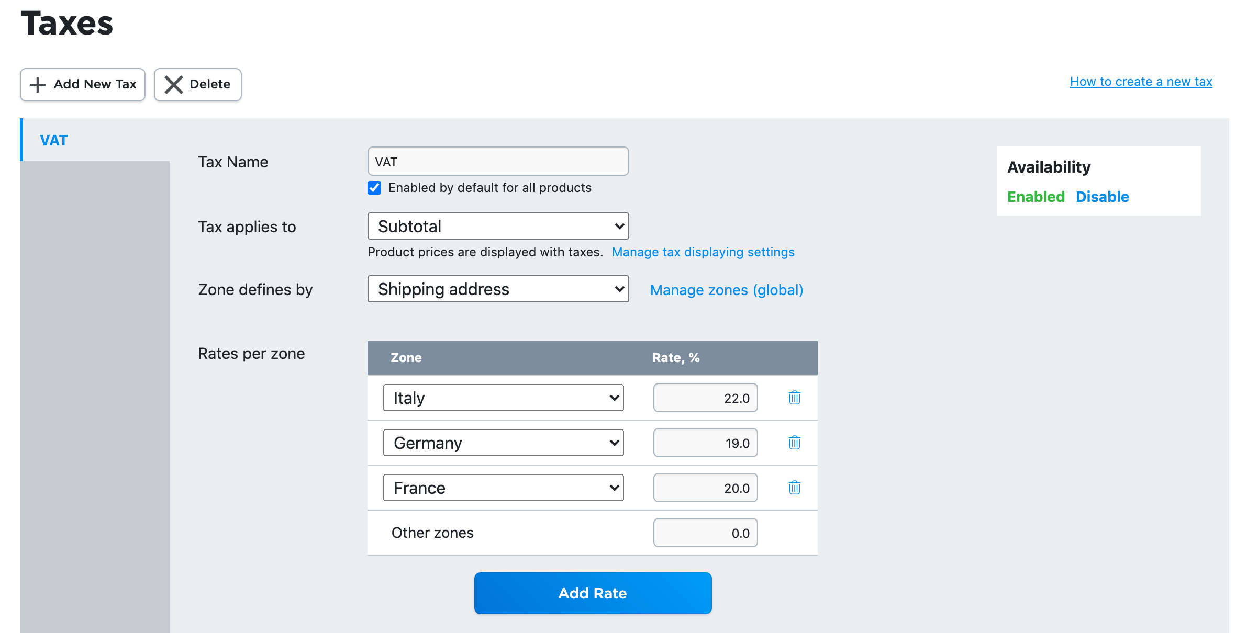
Task: Click the Other zones rate field
Action: pyautogui.click(x=705, y=533)
